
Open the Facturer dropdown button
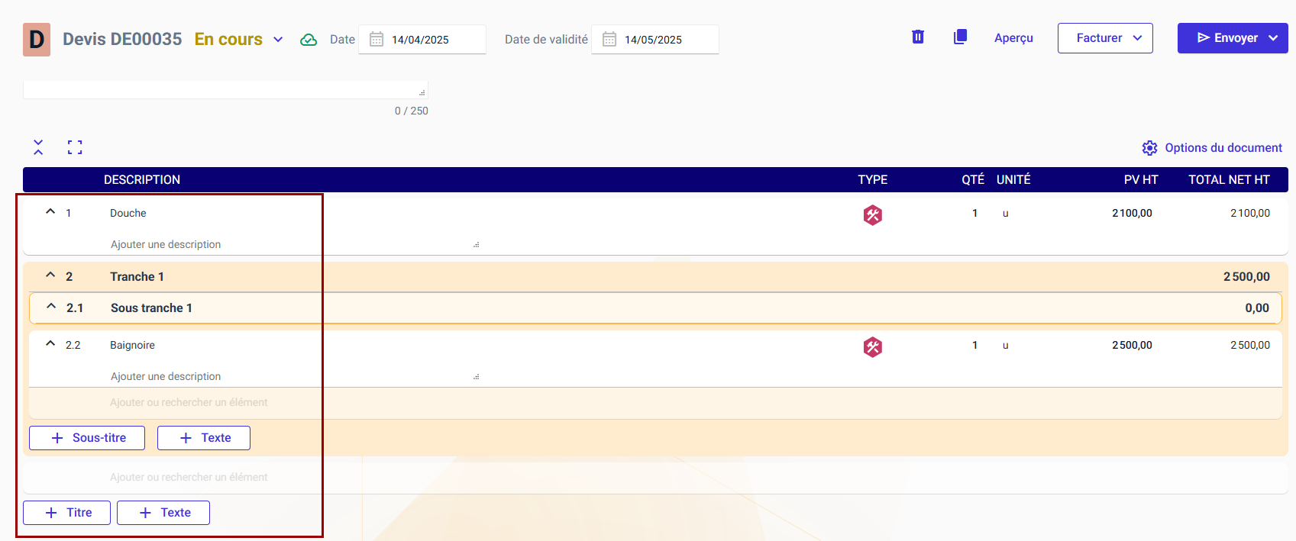click(x=1105, y=38)
